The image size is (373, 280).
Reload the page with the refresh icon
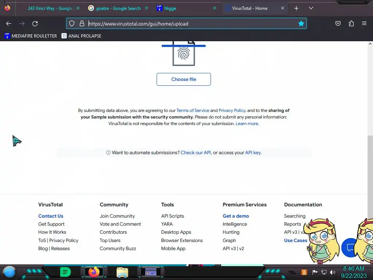pyautogui.click(x=35, y=24)
